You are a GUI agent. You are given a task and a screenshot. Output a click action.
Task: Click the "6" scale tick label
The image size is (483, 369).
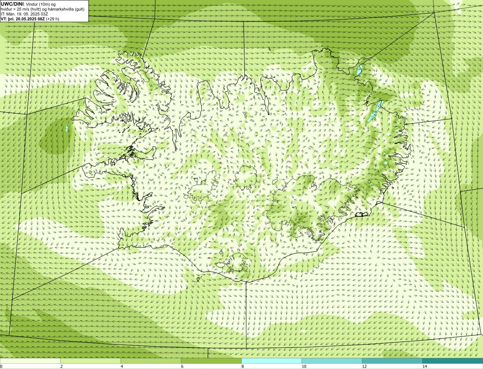(x=182, y=366)
